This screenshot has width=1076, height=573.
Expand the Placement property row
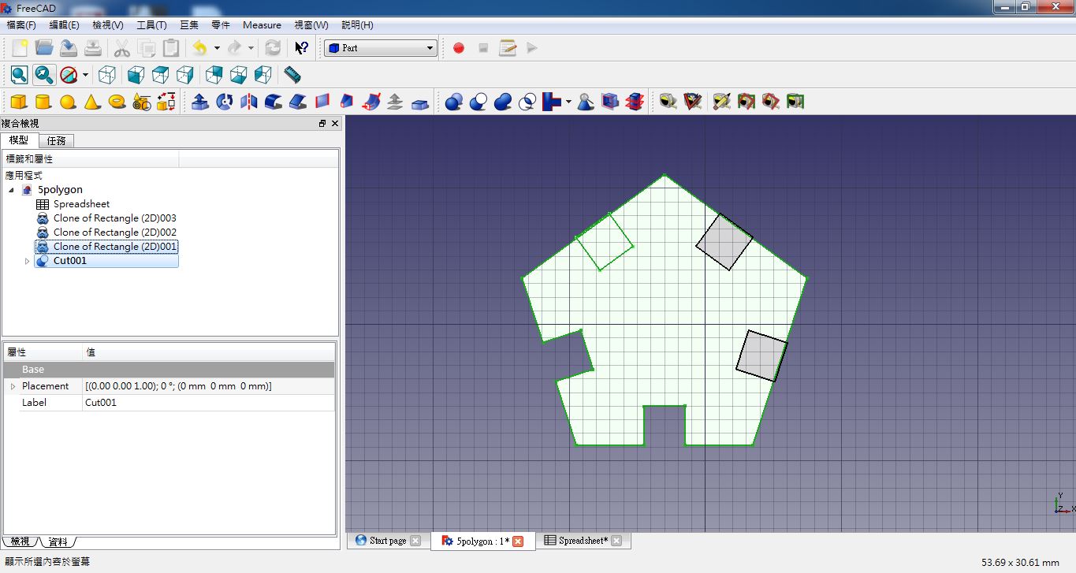(13, 385)
